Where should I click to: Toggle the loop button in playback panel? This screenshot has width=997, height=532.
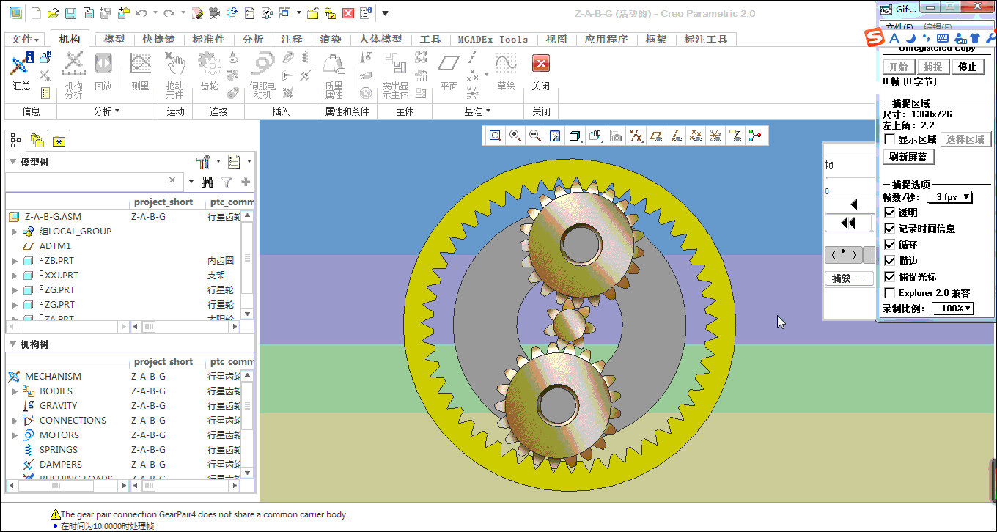pyautogui.click(x=844, y=254)
